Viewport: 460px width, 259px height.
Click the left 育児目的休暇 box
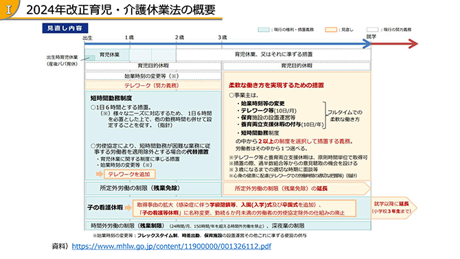tap(153, 66)
